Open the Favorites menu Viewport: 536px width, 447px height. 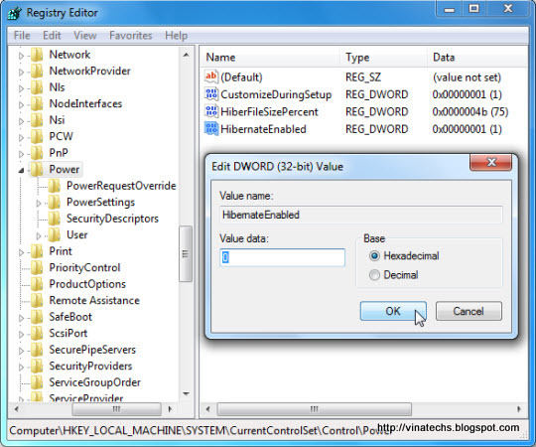[131, 35]
